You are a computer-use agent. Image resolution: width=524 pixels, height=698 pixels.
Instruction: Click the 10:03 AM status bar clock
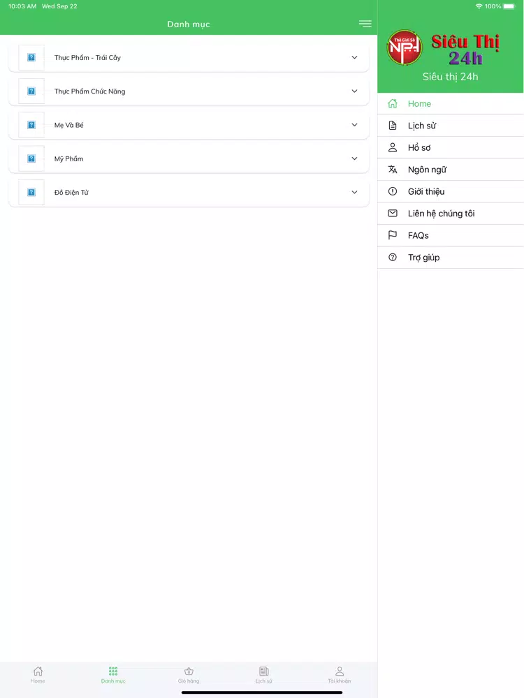point(22,6)
